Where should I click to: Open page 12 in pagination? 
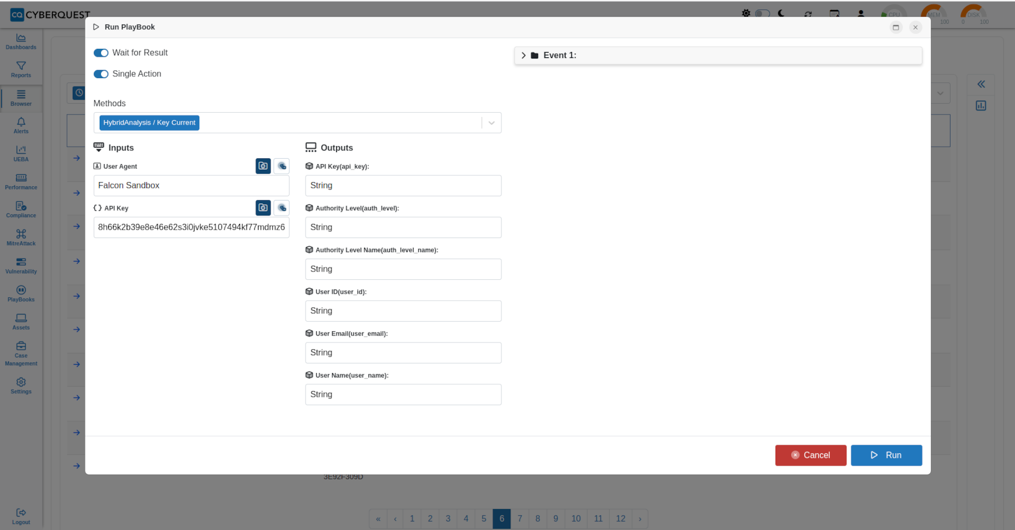pyautogui.click(x=621, y=519)
